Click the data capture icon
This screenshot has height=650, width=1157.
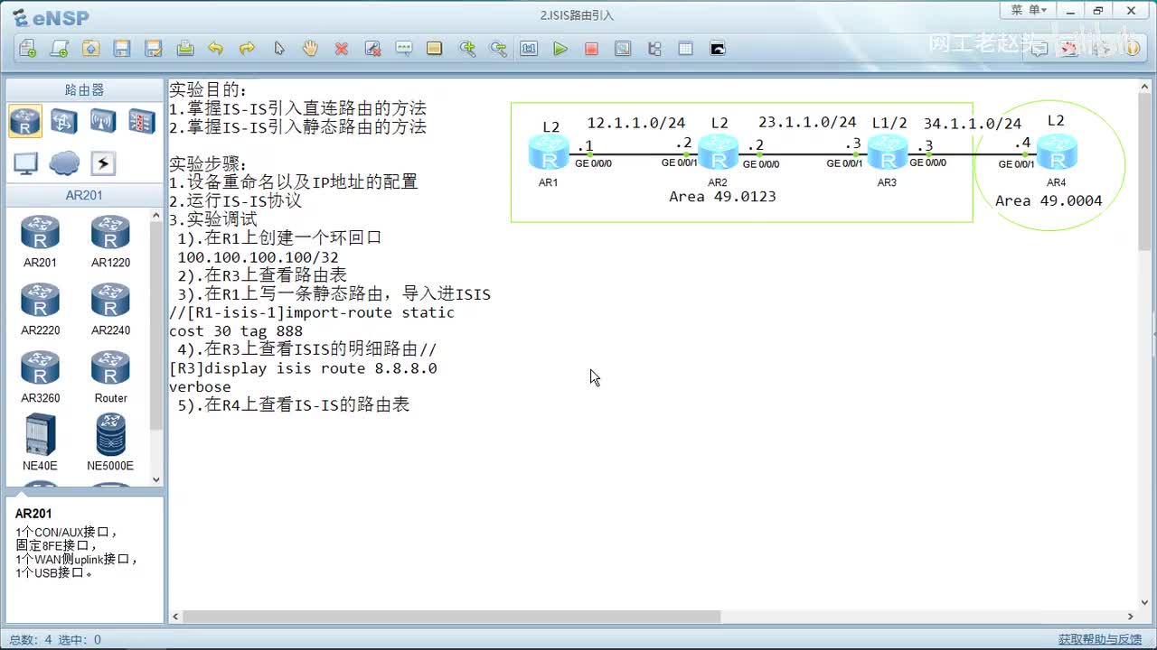click(x=623, y=49)
